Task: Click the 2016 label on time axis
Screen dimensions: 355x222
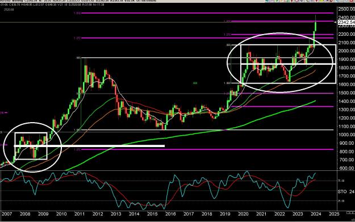Action: coord(170,214)
